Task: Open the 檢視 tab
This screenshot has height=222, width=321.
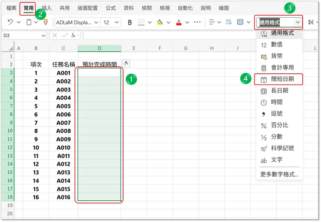Action: click(x=165, y=8)
